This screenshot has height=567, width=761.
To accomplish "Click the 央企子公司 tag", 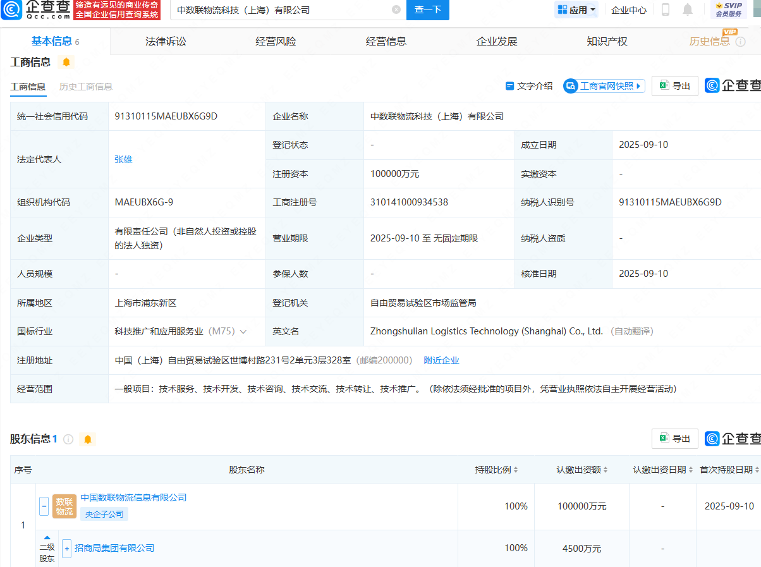I will coord(104,514).
